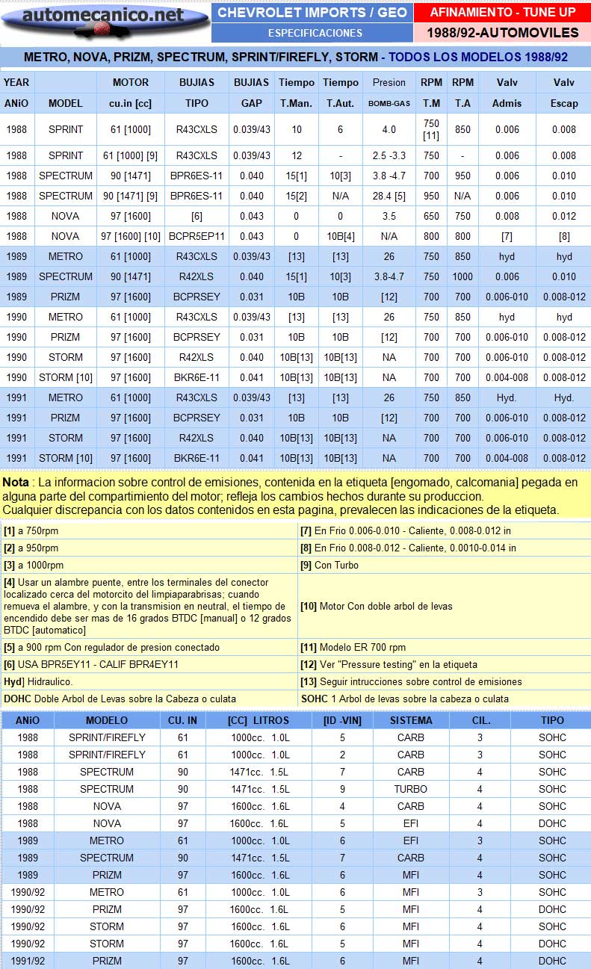Select the GAP column header
The image size is (591, 969).
(x=252, y=104)
